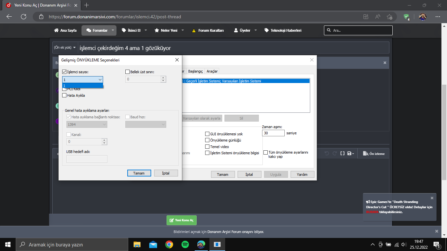Expand Neler Yeni nav dropdown arrow
447x251 pixels.
tap(183, 30)
